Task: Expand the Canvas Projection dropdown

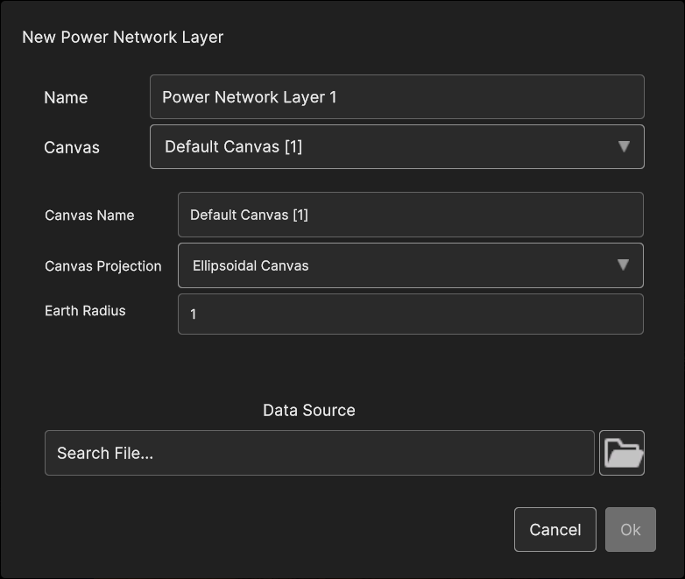Action: click(410, 265)
